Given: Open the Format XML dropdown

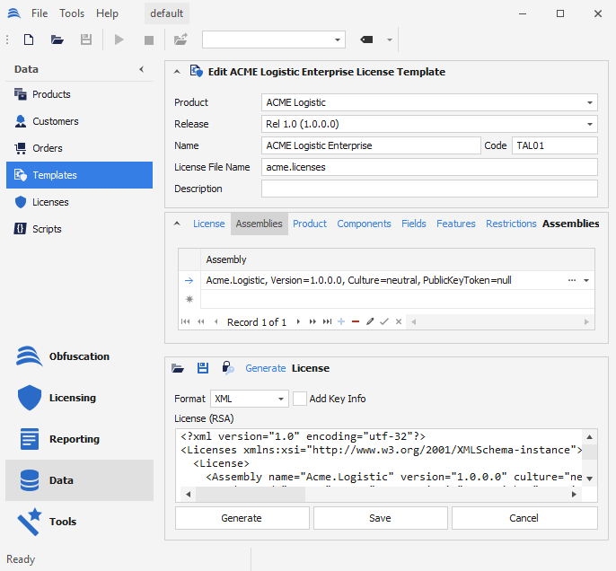Looking at the screenshot, I should [x=281, y=399].
